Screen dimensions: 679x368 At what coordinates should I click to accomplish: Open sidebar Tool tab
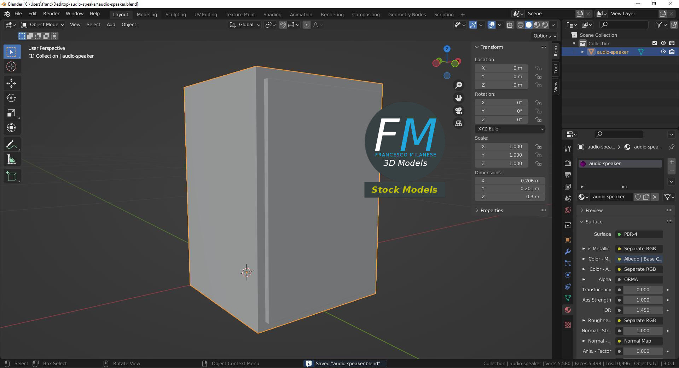tap(556, 69)
